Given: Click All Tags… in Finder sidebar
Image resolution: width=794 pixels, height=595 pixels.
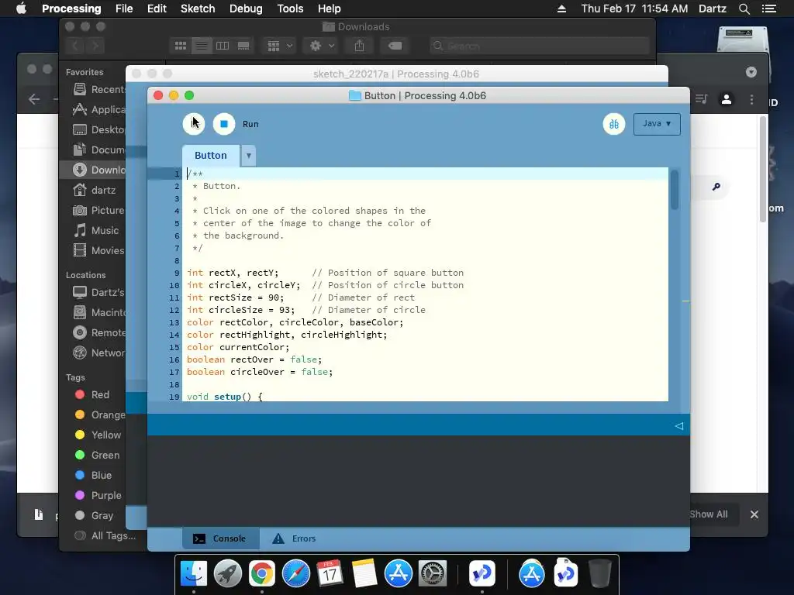Looking at the screenshot, I should point(105,536).
